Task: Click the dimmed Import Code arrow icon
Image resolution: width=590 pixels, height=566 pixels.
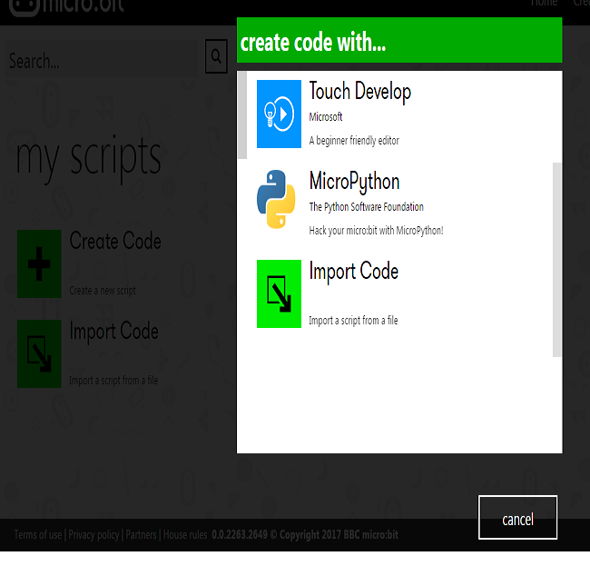Action: click(x=39, y=353)
